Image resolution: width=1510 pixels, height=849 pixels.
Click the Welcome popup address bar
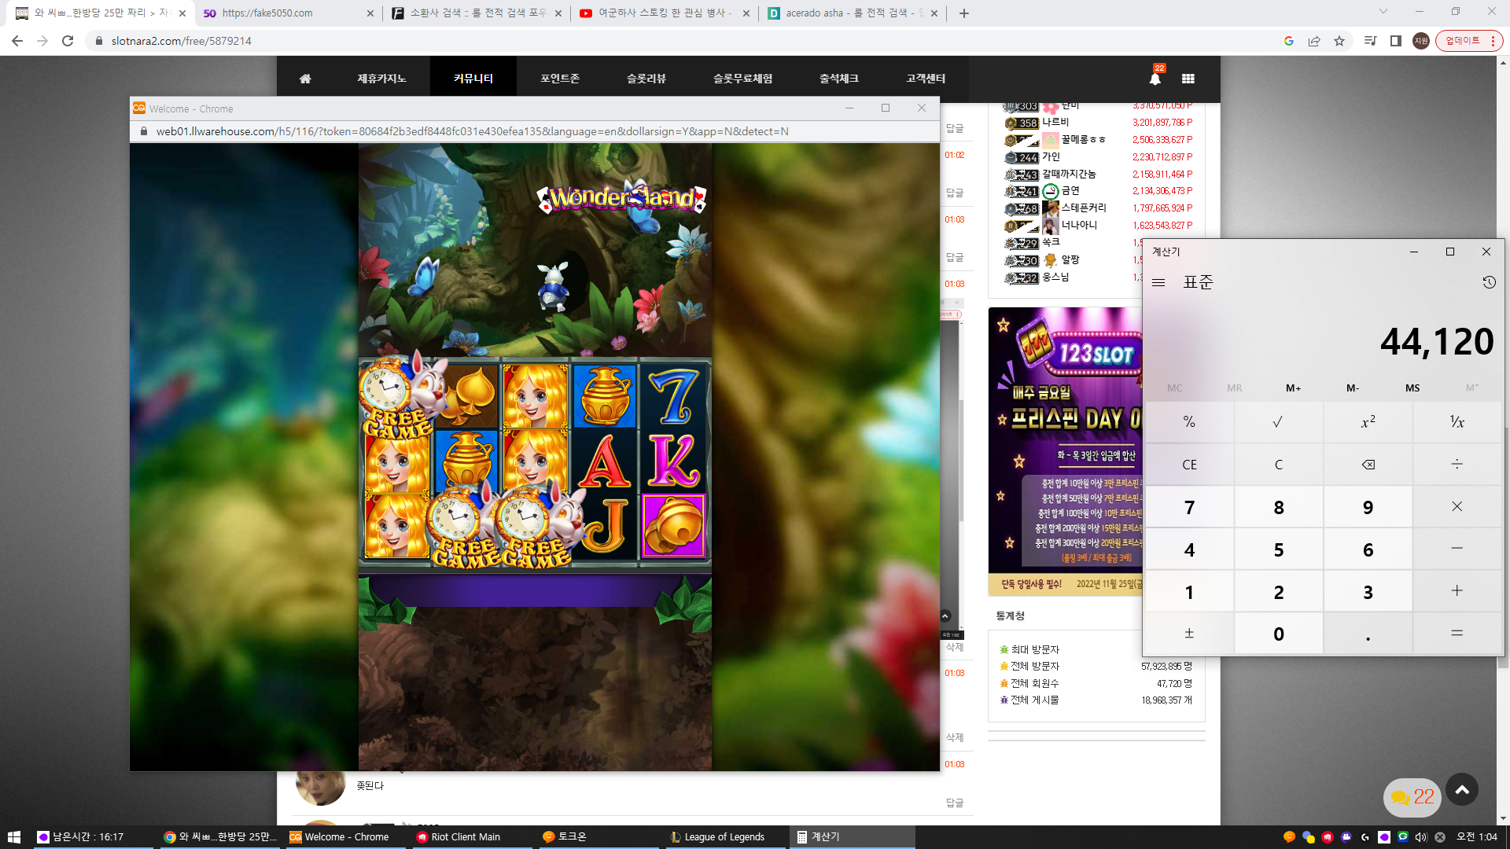pyautogui.click(x=472, y=131)
